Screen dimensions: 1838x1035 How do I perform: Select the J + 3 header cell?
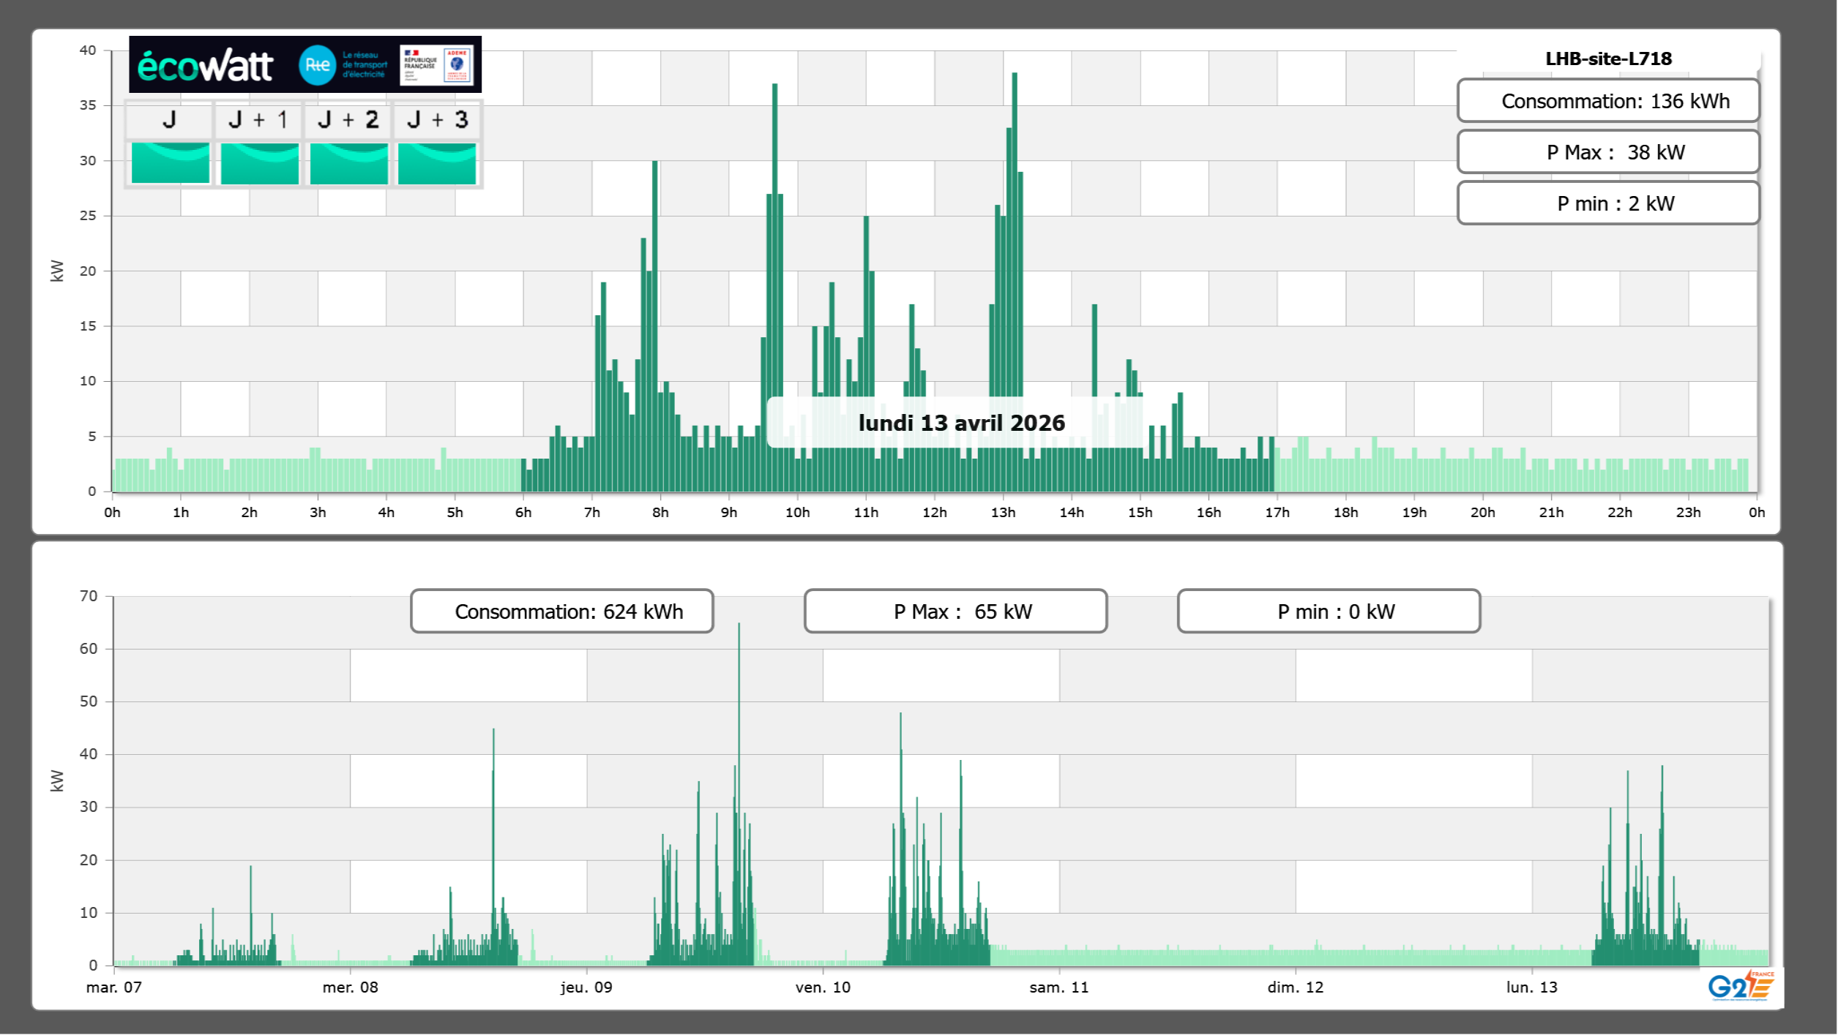437,120
